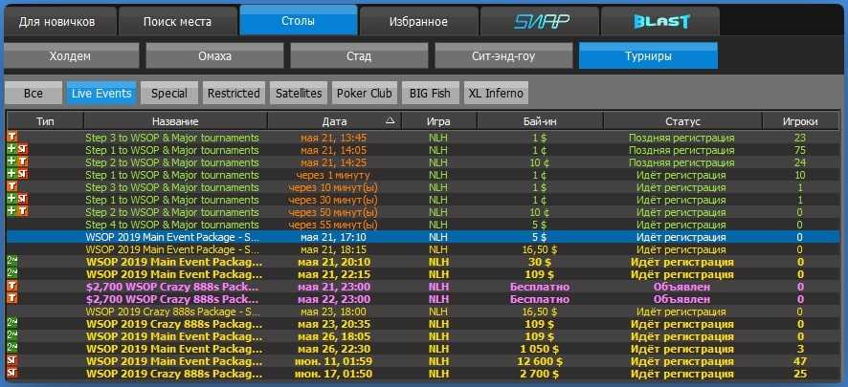Switch to Омаха games
This screenshot has width=848, height=387.
pos(214,55)
